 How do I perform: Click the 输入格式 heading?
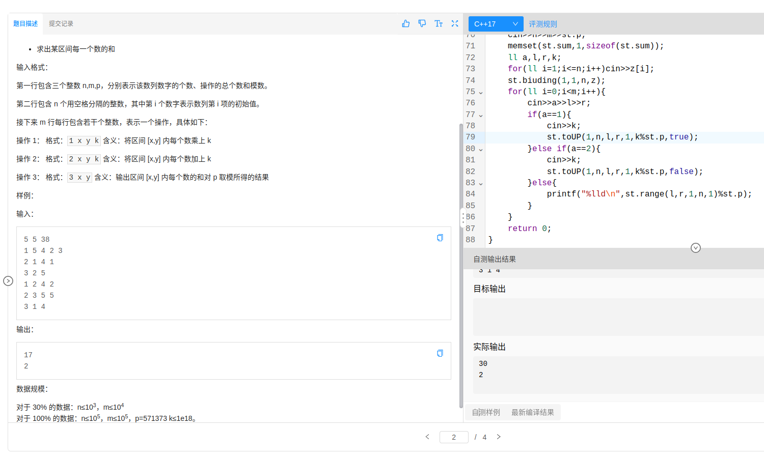pos(32,67)
